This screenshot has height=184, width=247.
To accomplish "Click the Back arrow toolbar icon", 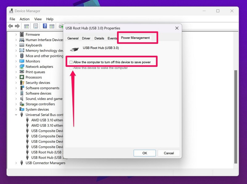I will (10, 26).
